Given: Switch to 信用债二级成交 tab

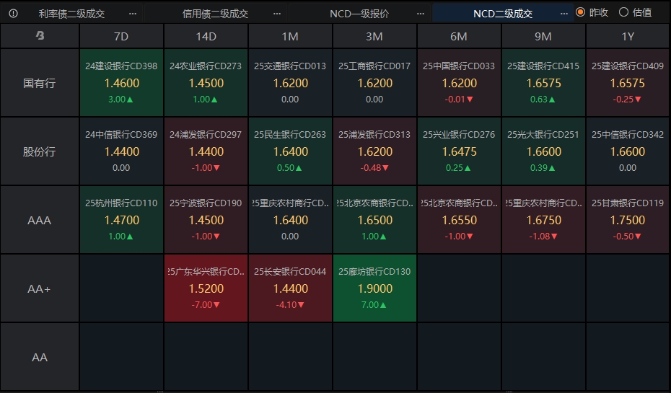Looking at the screenshot, I should coord(215,14).
